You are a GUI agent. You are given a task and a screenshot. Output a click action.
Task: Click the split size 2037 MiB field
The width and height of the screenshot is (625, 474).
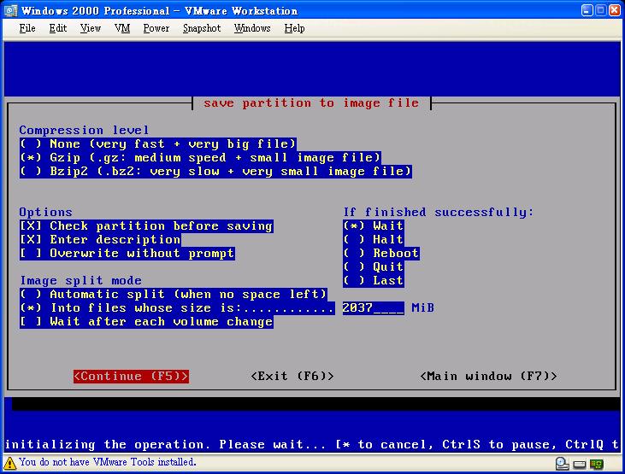click(374, 308)
